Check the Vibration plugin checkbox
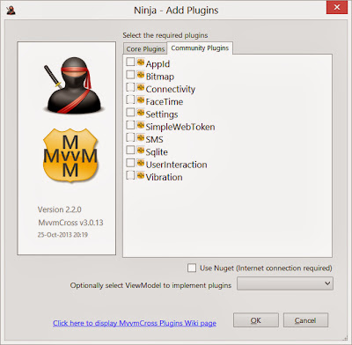This screenshot has width=352, height=345. coord(130,175)
